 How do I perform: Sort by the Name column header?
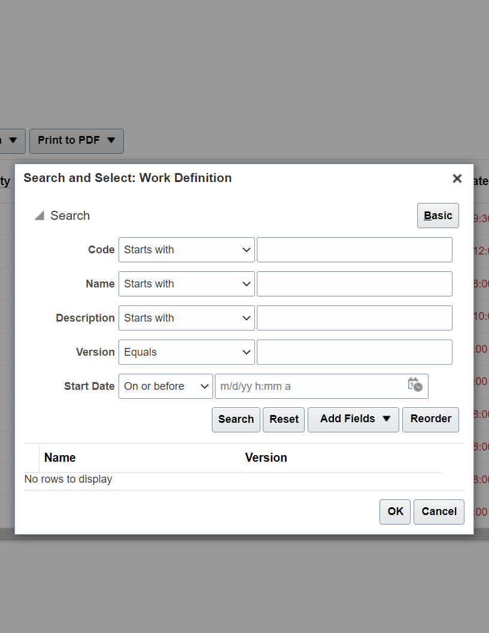coord(60,458)
